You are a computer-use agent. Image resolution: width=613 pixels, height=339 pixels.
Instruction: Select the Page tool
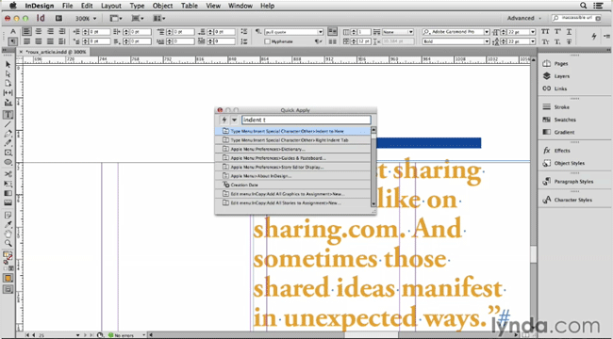(x=8, y=83)
